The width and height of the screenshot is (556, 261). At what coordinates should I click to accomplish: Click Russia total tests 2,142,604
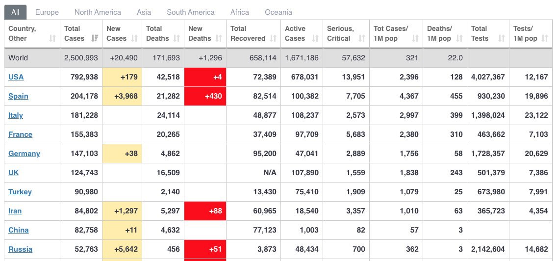[488, 249]
